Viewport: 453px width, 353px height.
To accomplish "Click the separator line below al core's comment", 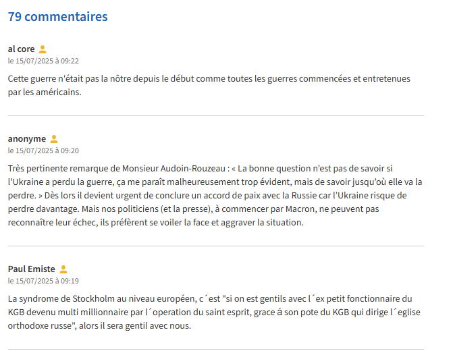I will [x=216, y=116].
